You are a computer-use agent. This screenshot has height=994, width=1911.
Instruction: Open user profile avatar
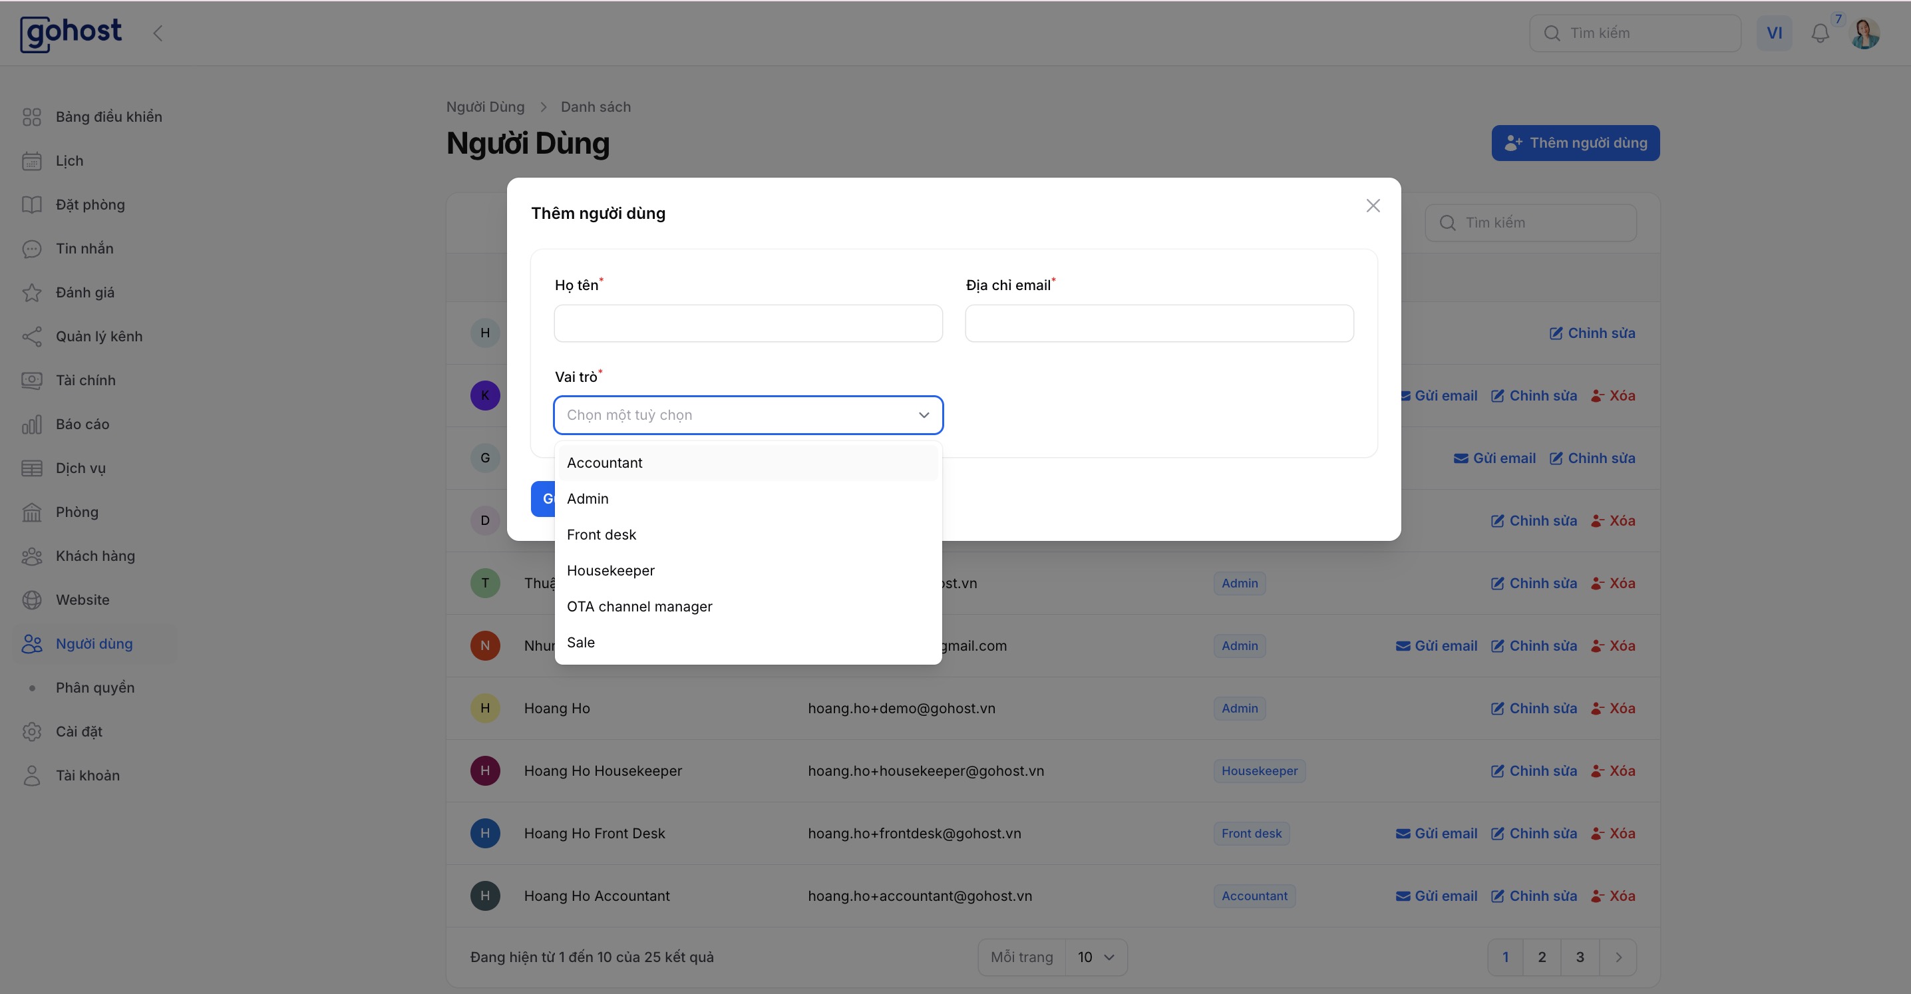point(1864,33)
